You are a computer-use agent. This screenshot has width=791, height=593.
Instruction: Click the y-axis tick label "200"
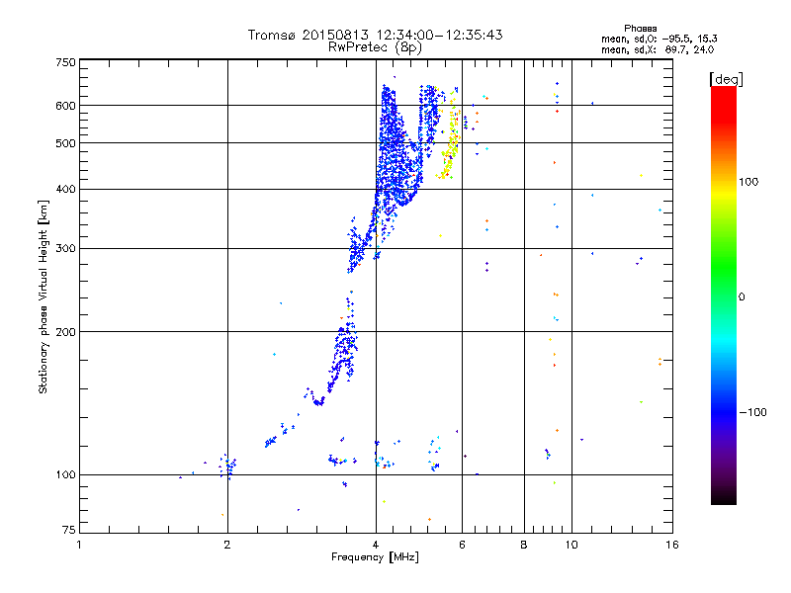66,332
